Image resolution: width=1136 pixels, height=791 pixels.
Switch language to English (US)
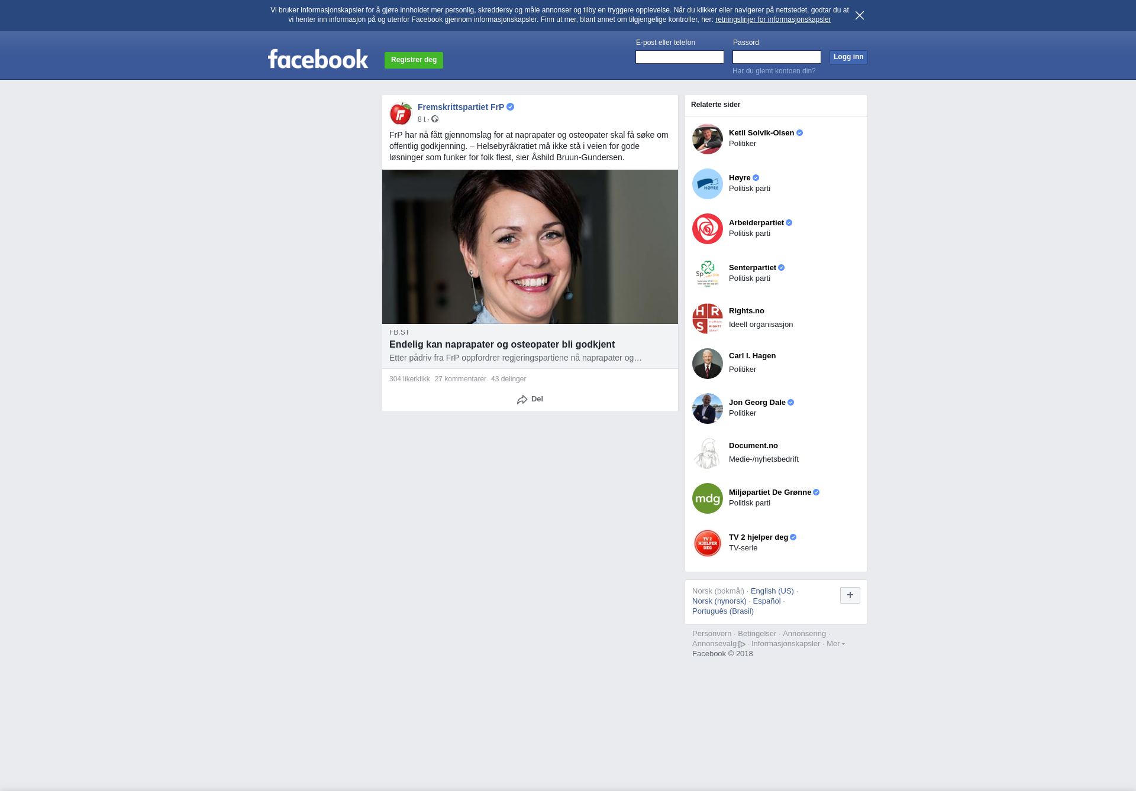coord(772,591)
